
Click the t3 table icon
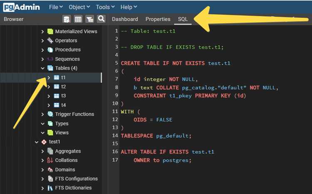point(57,96)
